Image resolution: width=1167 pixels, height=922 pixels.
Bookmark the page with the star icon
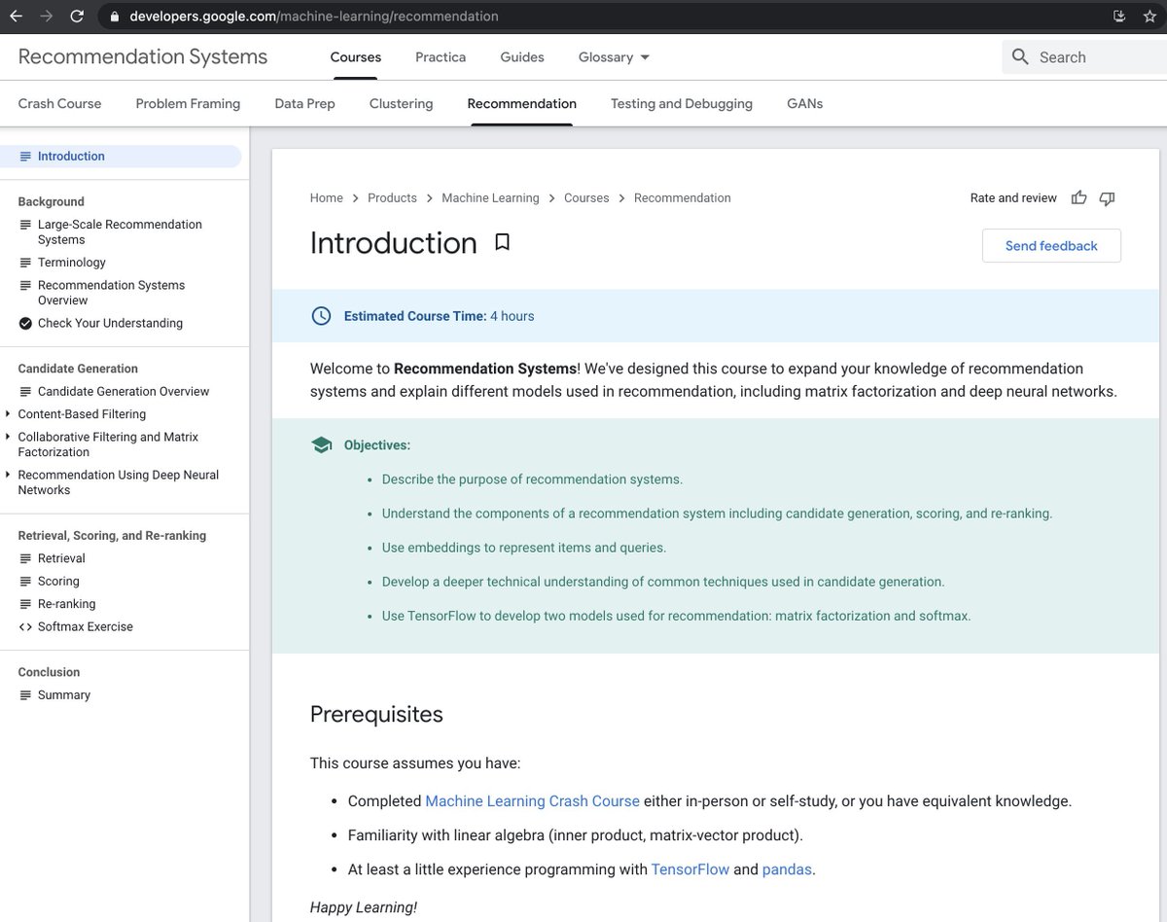1149,17
